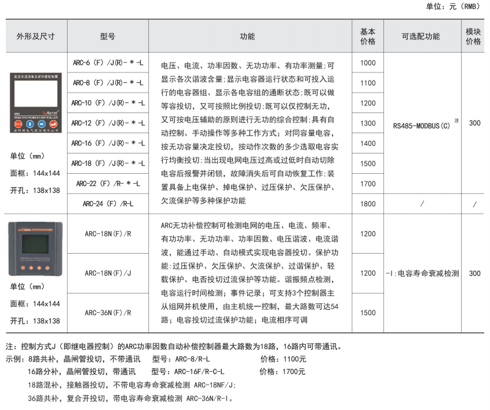Viewport: 490px width, 410px height.
Task: Click the white display screen of first controller
Action: pyautogui.click(x=35, y=93)
